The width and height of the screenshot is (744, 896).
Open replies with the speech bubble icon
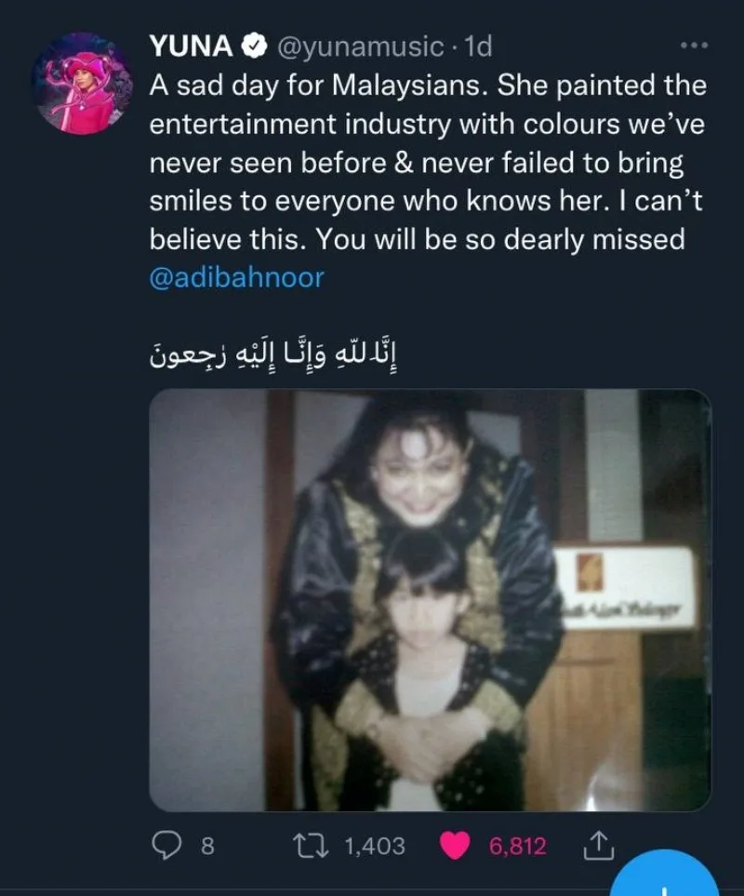pyautogui.click(x=166, y=845)
